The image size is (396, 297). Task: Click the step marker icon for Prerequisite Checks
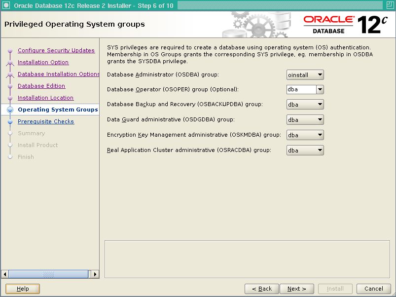point(10,121)
